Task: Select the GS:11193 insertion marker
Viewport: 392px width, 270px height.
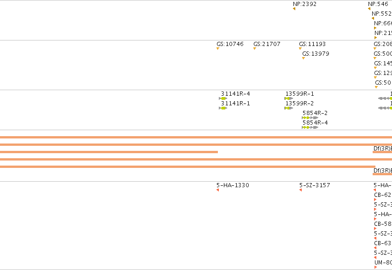Action: (x=300, y=49)
